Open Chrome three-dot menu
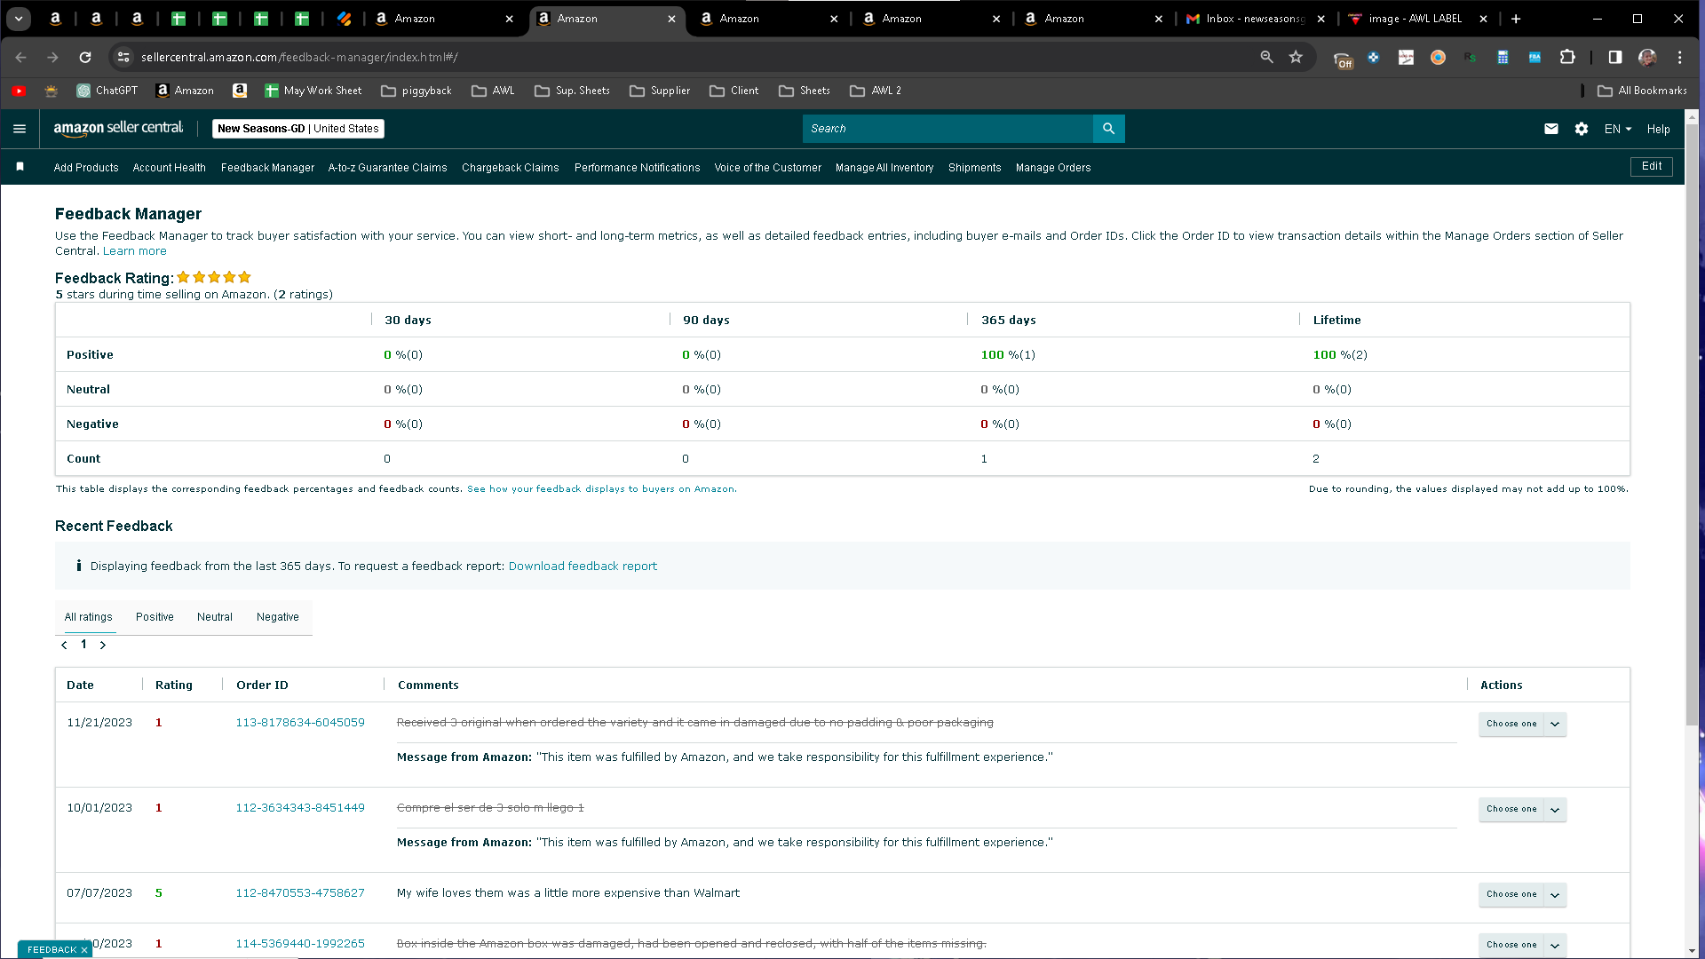 pyautogui.click(x=1679, y=57)
